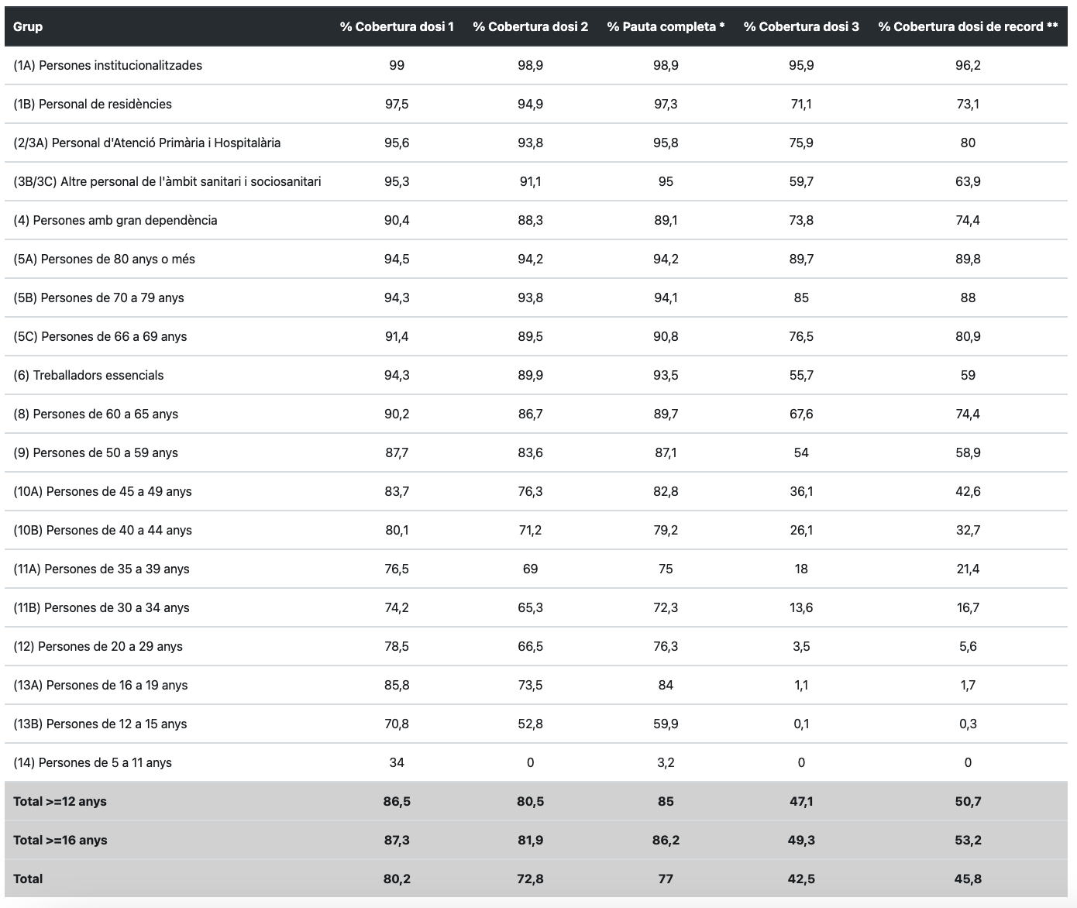Click the Personal de residències row label
1077x908 pixels.
92,104
